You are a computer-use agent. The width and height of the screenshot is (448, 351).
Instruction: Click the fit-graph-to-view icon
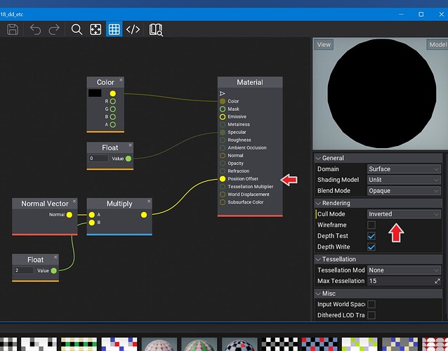click(95, 29)
